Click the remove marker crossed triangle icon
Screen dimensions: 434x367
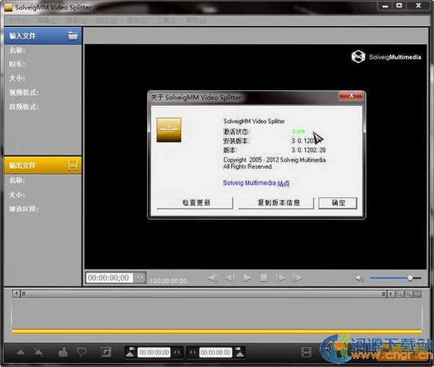coord(38,352)
